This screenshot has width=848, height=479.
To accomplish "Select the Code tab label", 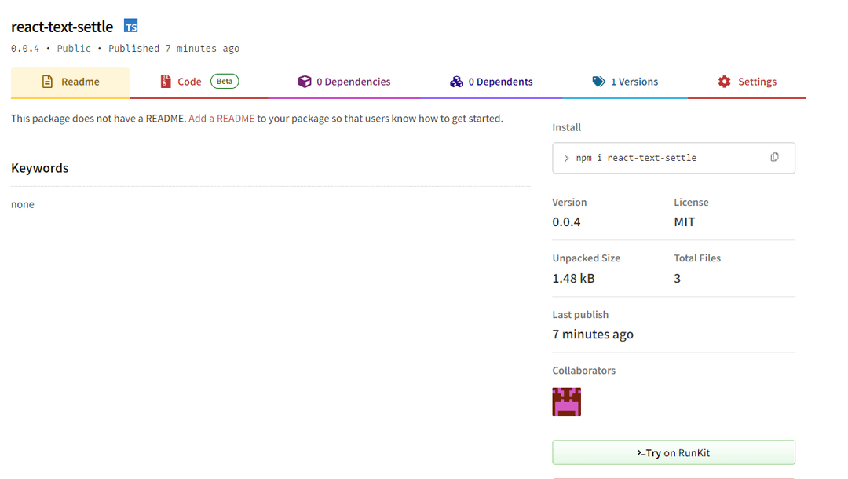I will click(x=189, y=82).
